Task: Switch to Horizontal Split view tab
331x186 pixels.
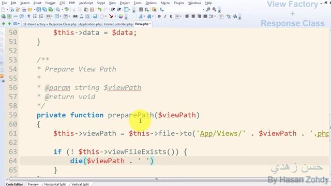Action: tap(55, 184)
